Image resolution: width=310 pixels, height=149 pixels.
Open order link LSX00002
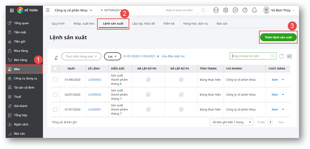point(95,80)
